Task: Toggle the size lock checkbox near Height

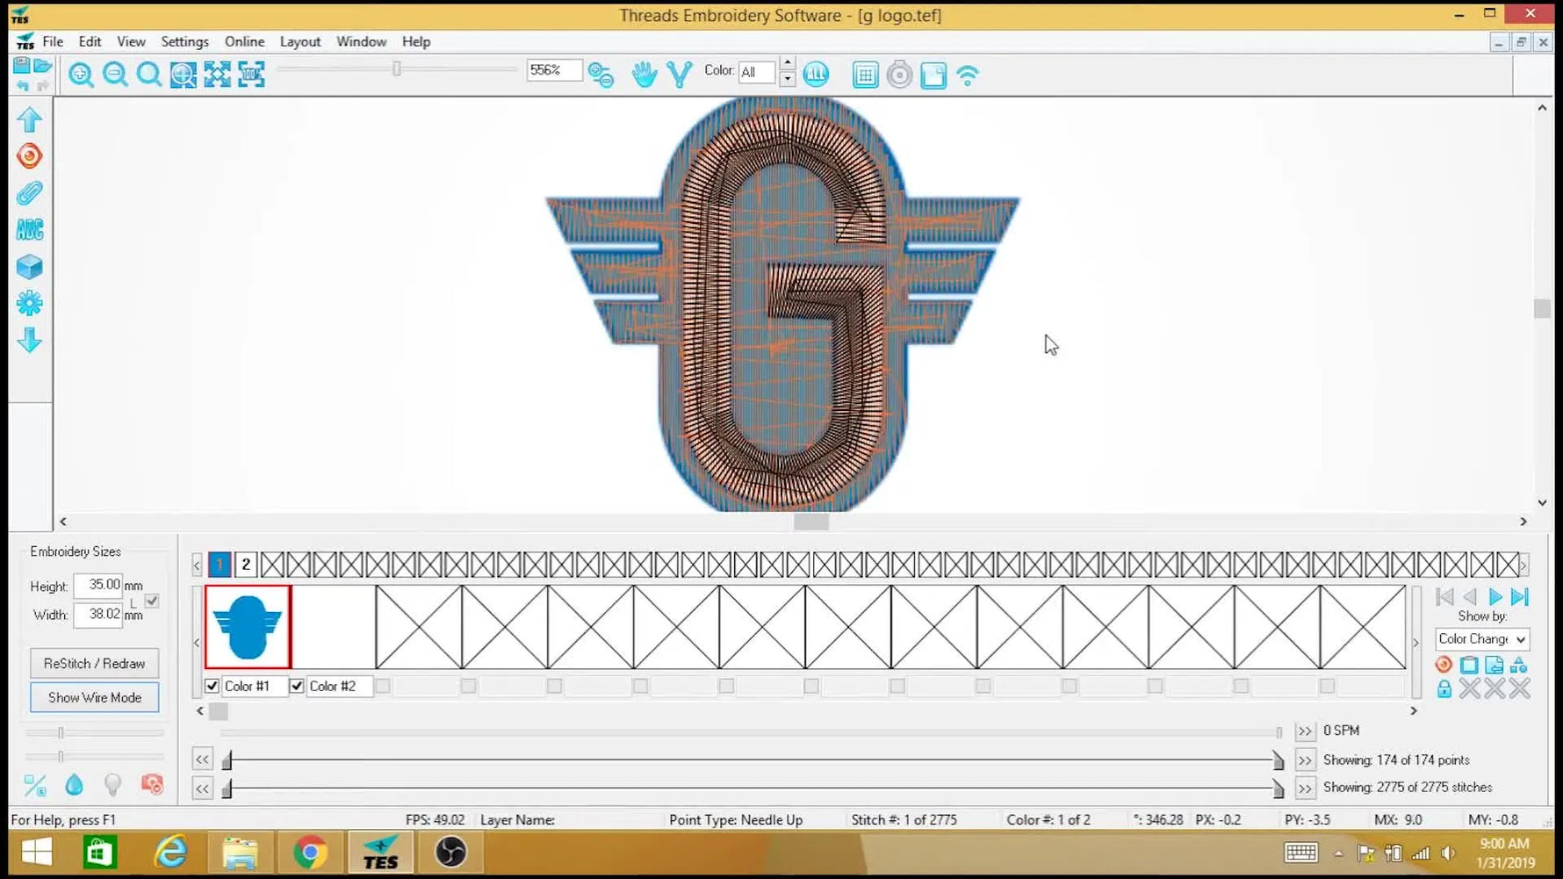Action: coord(152,602)
